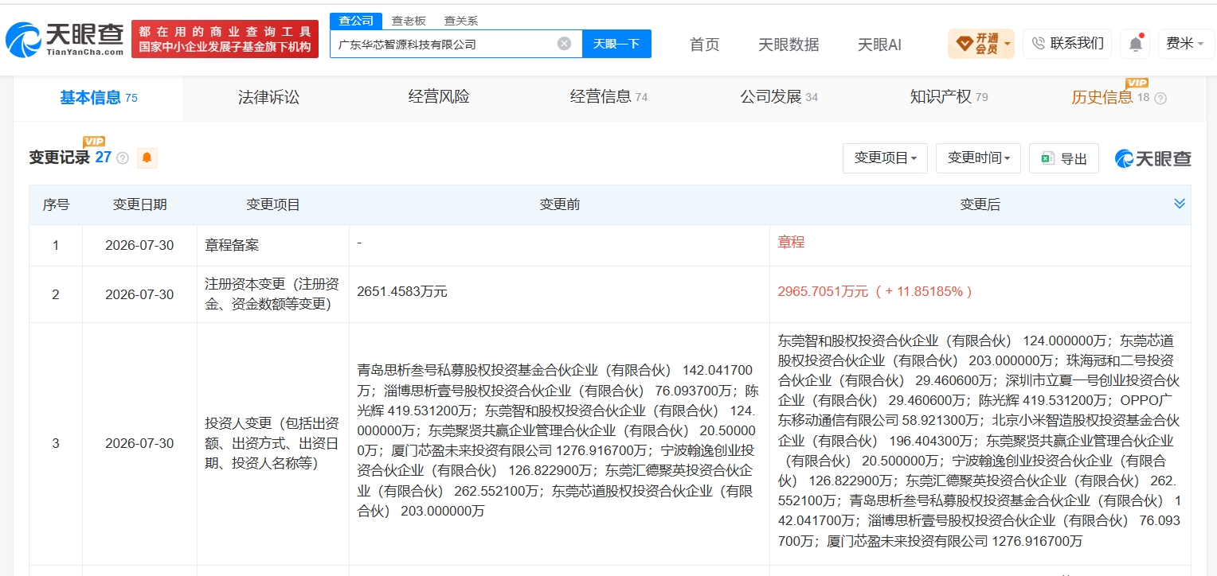Viewport: 1217px width, 576px height.
Task: Click the 变更后 column header
Action: (980, 205)
